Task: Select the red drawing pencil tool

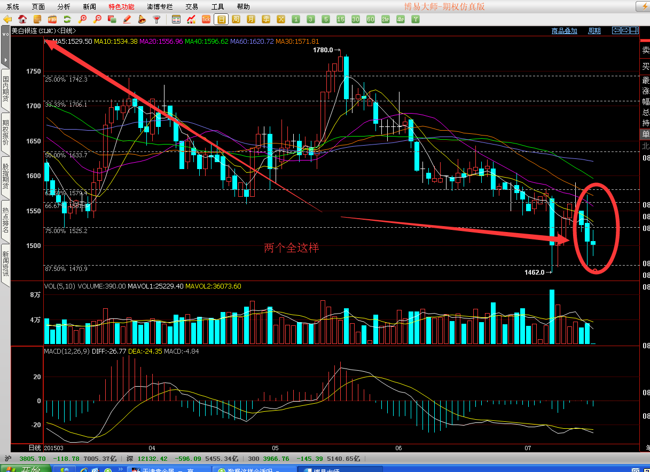Action: coord(127,19)
